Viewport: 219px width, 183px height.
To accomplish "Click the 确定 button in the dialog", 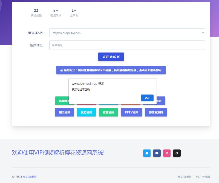I will click(x=147, y=98).
